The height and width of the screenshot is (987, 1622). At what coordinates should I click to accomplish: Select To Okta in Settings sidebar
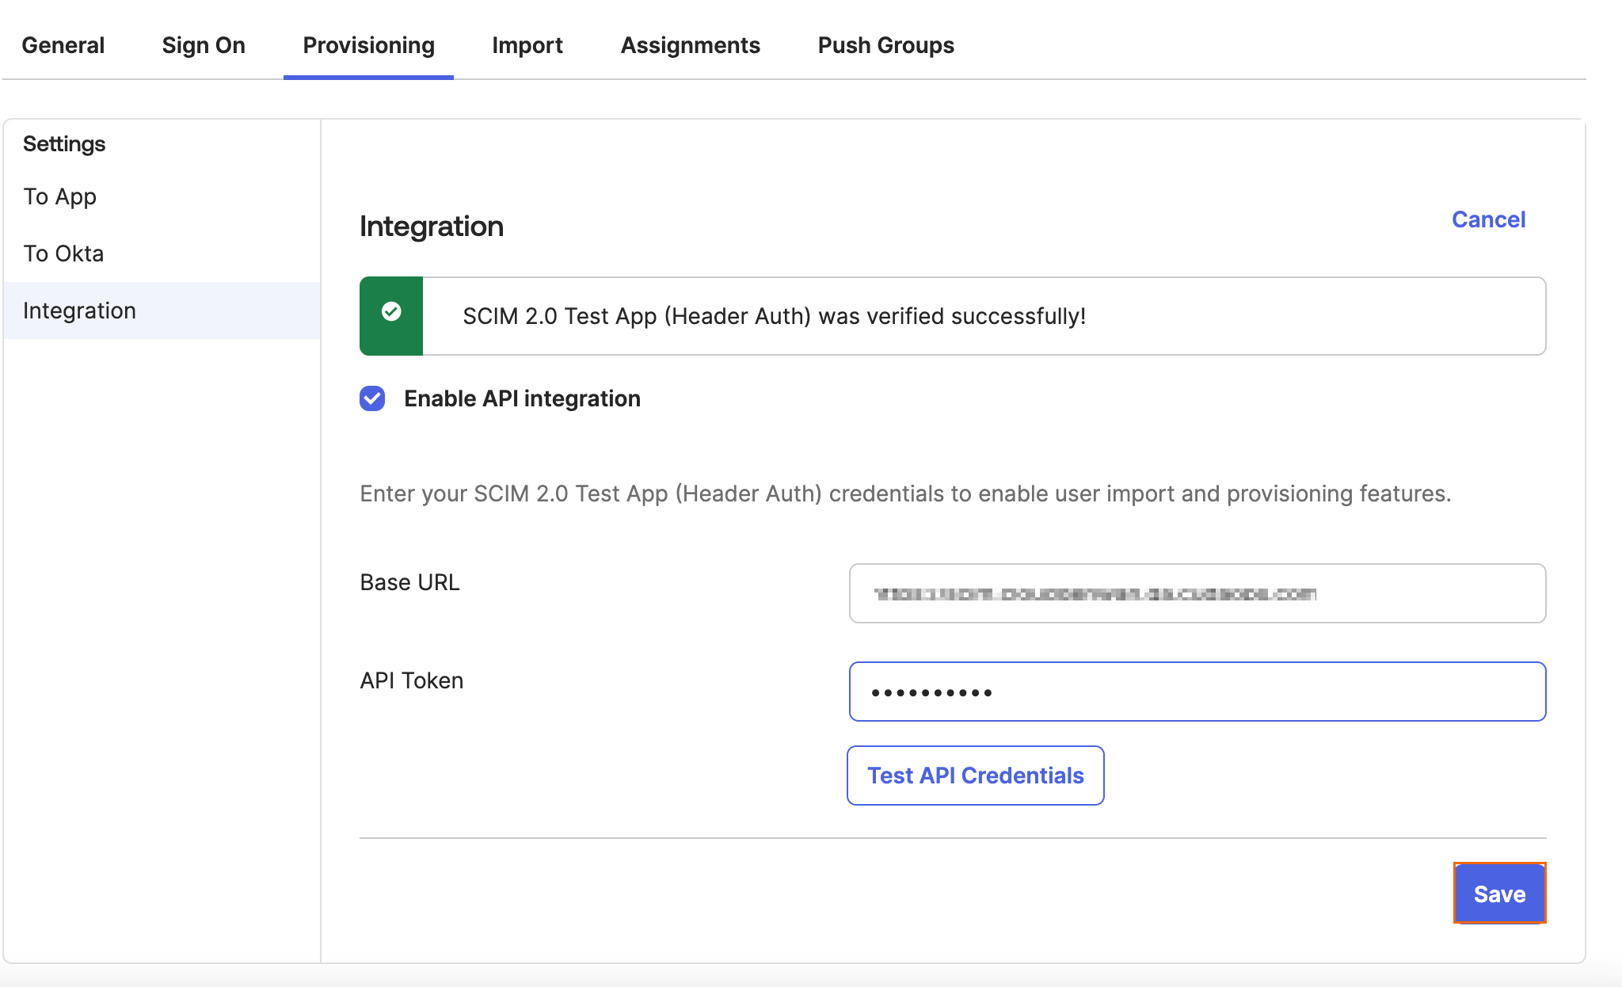coord(162,253)
